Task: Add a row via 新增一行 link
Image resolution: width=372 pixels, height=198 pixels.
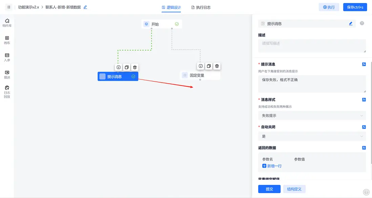Action: pyautogui.click(x=273, y=166)
